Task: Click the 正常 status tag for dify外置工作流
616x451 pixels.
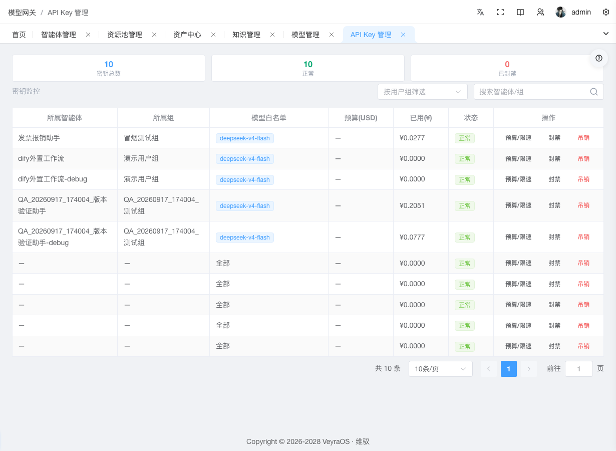Action: [x=465, y=159]
